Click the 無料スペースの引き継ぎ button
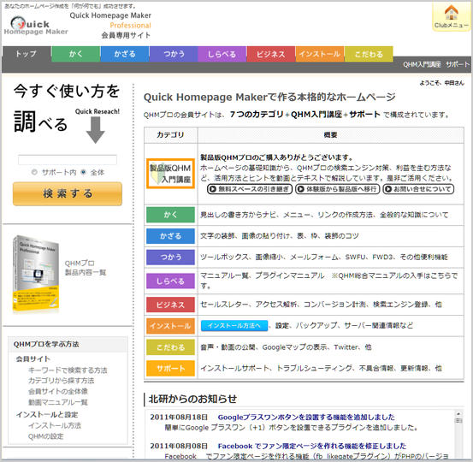The width and height of the screenshot is (473, 462). [x=250, y=189]
